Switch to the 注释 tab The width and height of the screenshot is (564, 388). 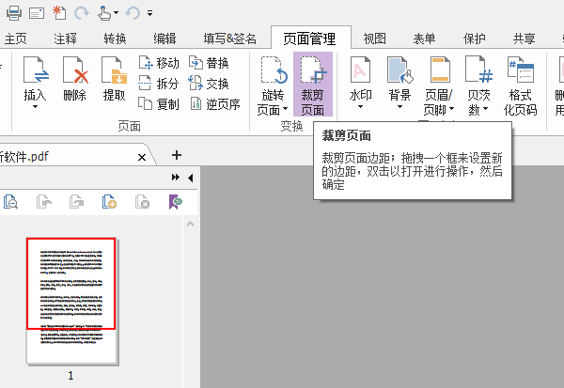click(65, 39)
